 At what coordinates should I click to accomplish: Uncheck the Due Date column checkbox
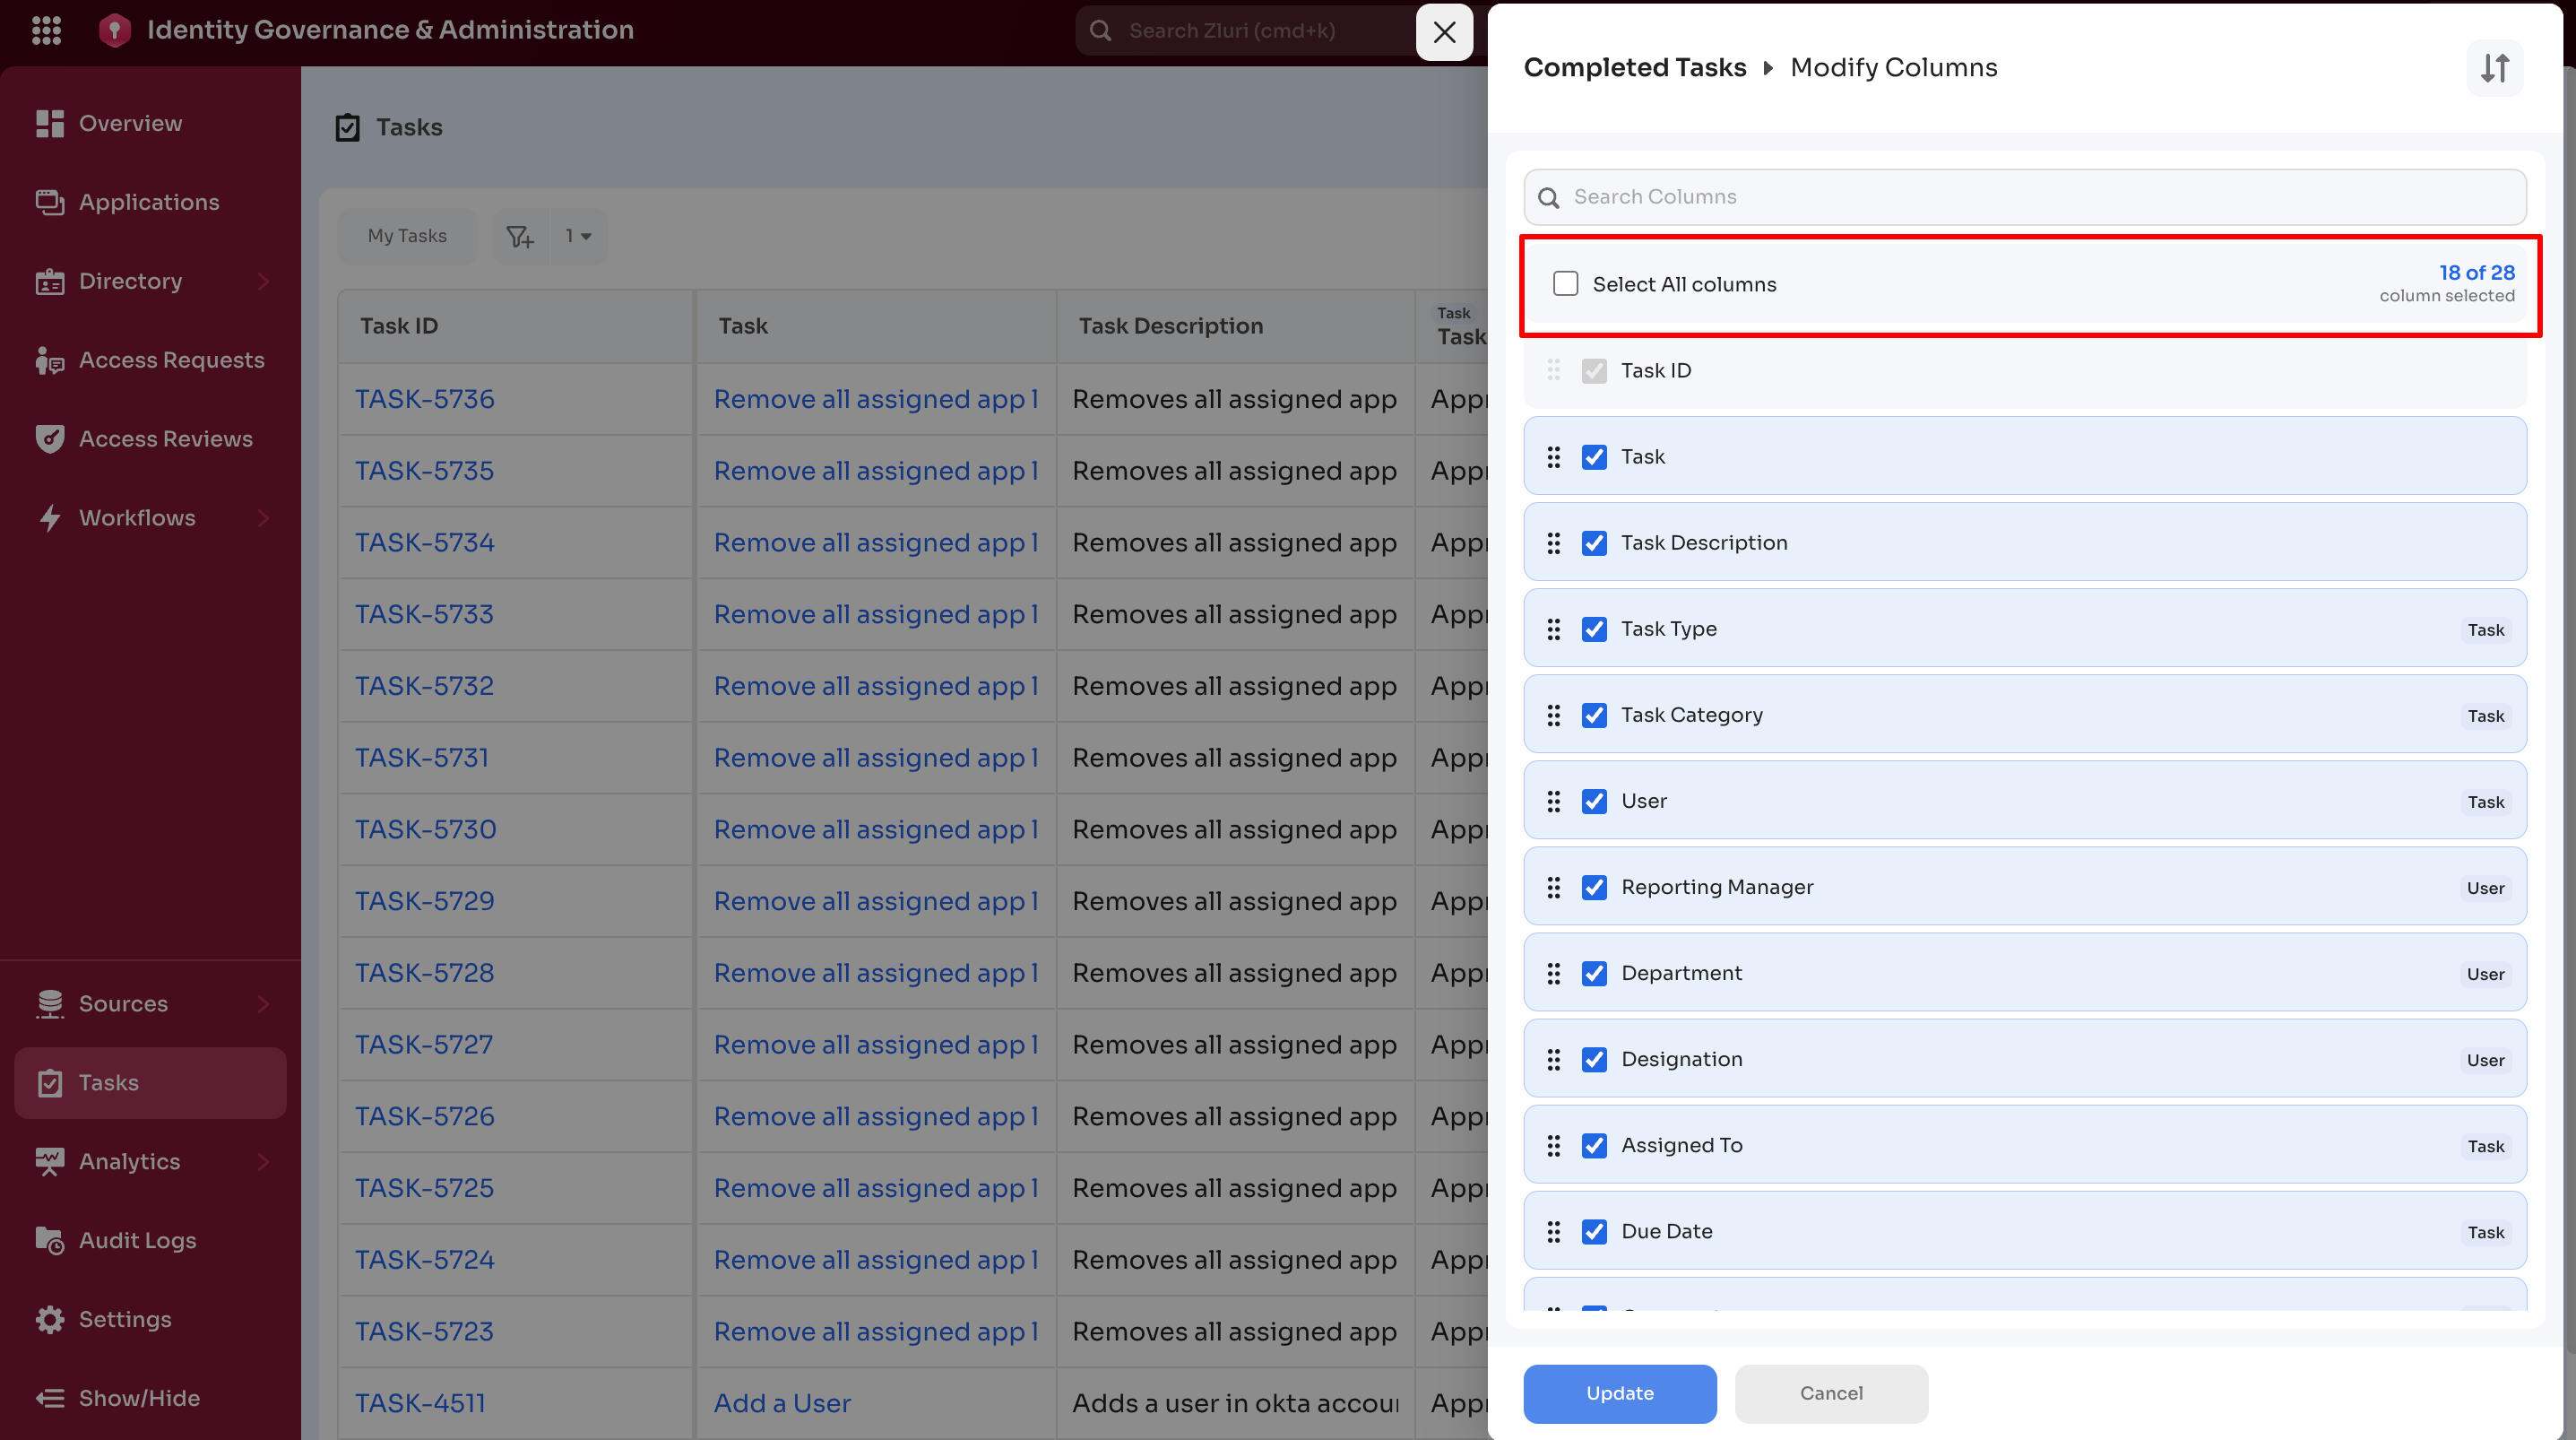point(1594,1231)
